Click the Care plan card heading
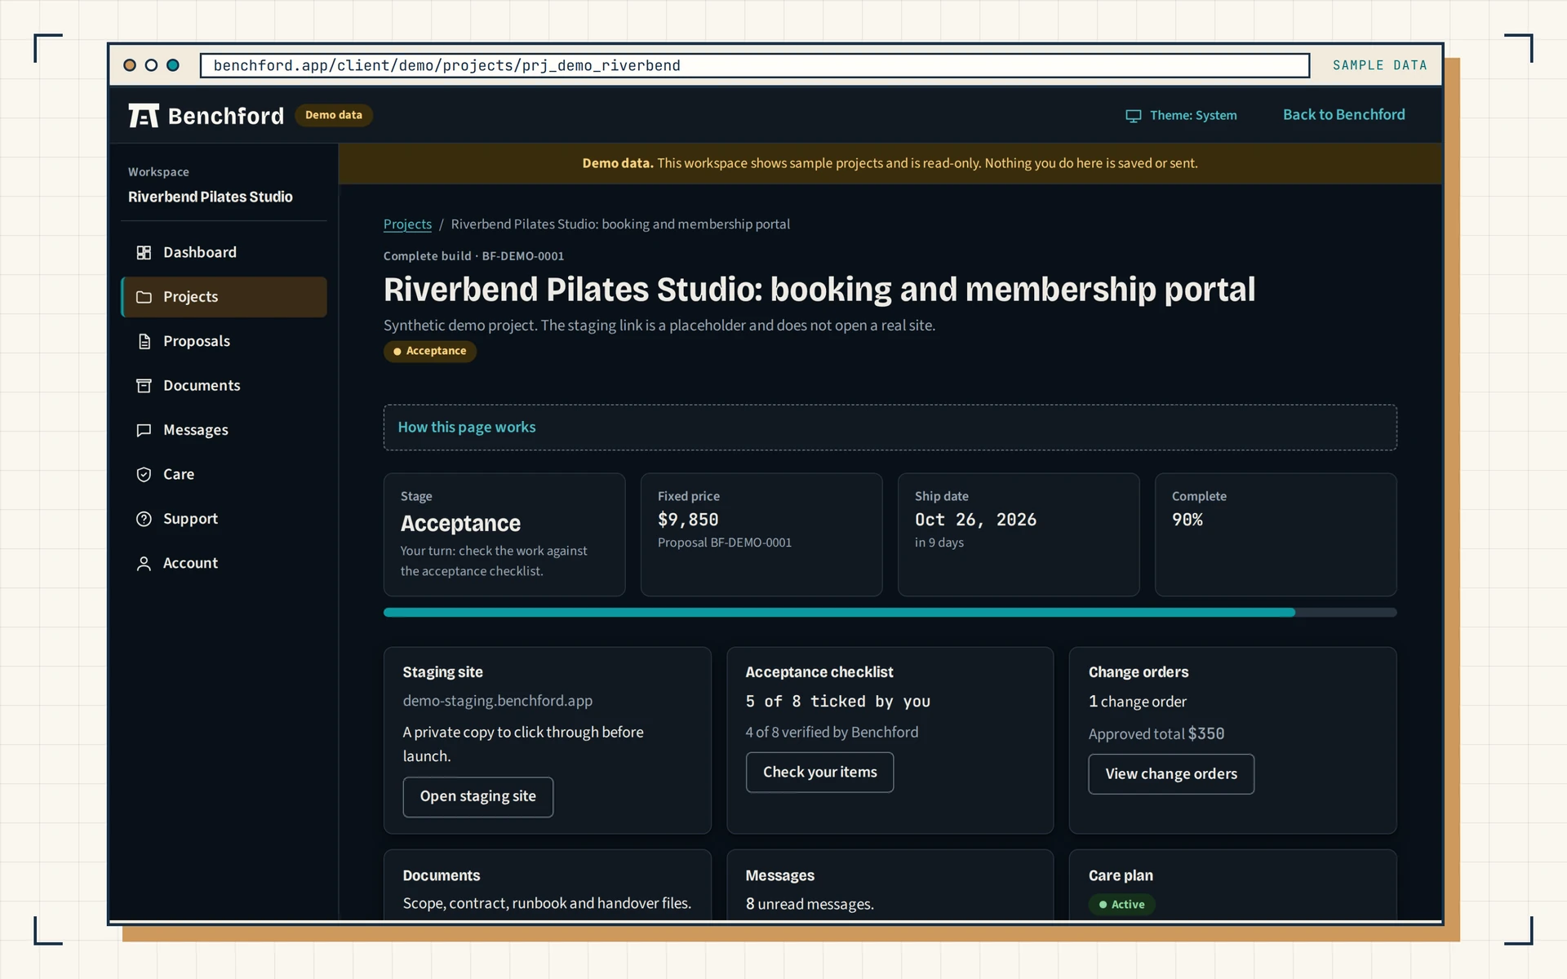The height and width of the screenshot is (979, 1567). click(1121, 875)
